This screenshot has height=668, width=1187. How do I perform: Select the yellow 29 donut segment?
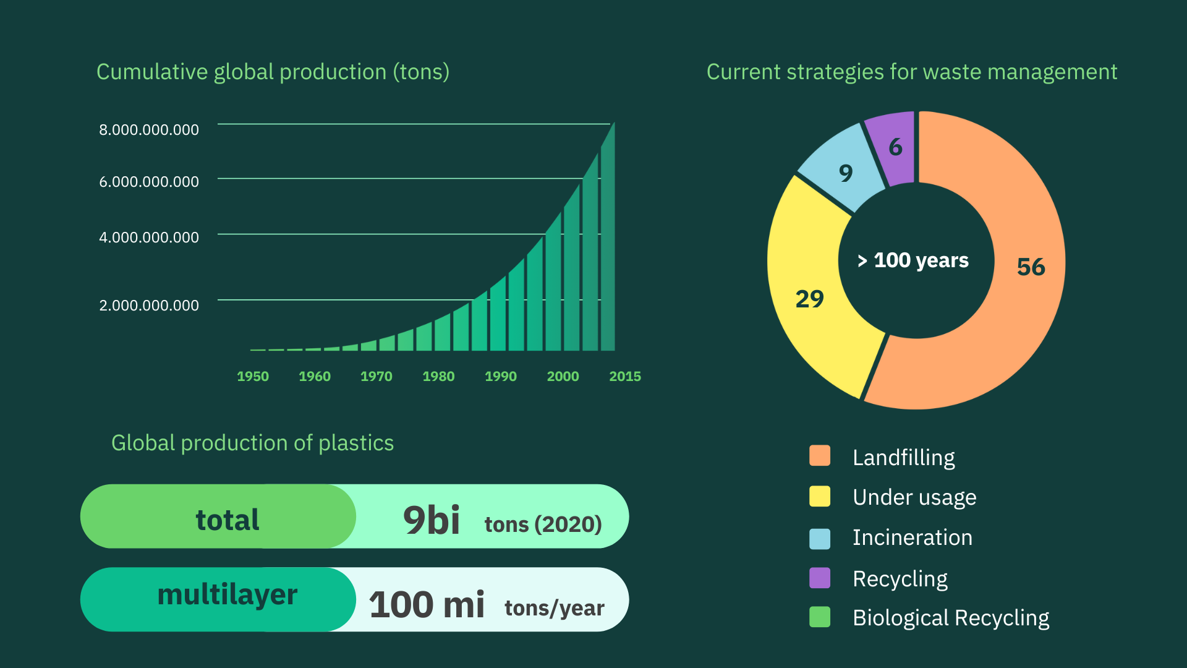(810, 298)
